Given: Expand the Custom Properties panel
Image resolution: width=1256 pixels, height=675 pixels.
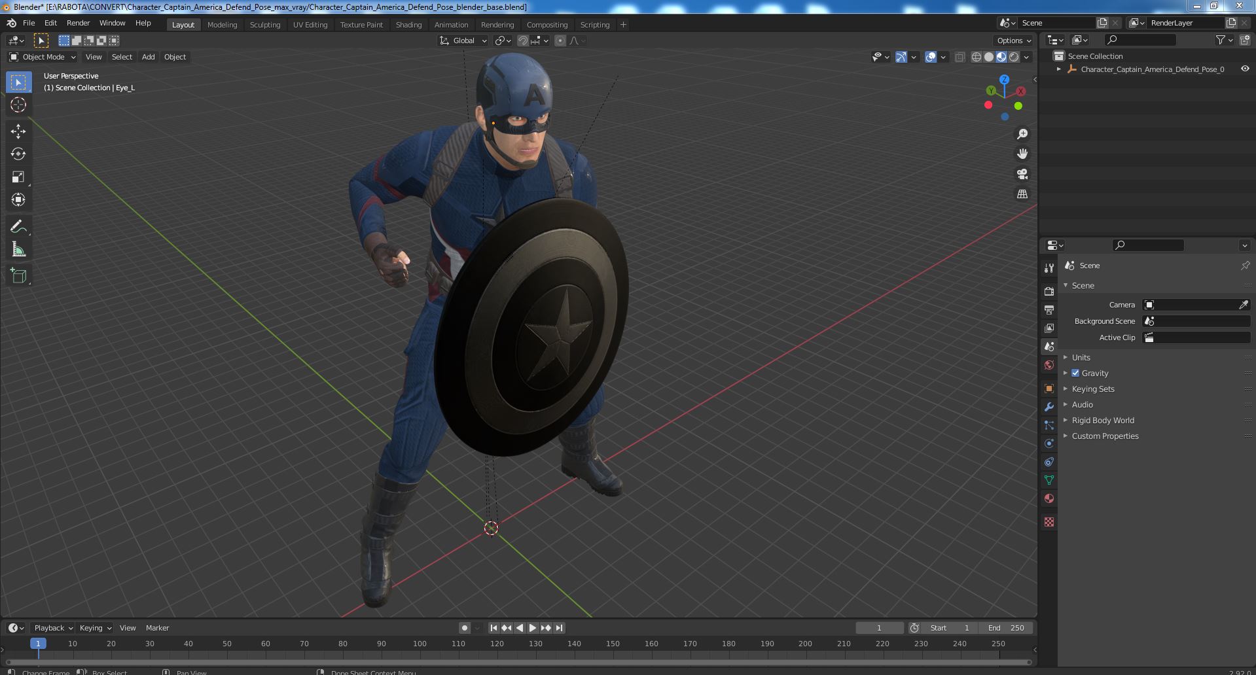Looking at the screenshot, I should tap(1105, 436).
